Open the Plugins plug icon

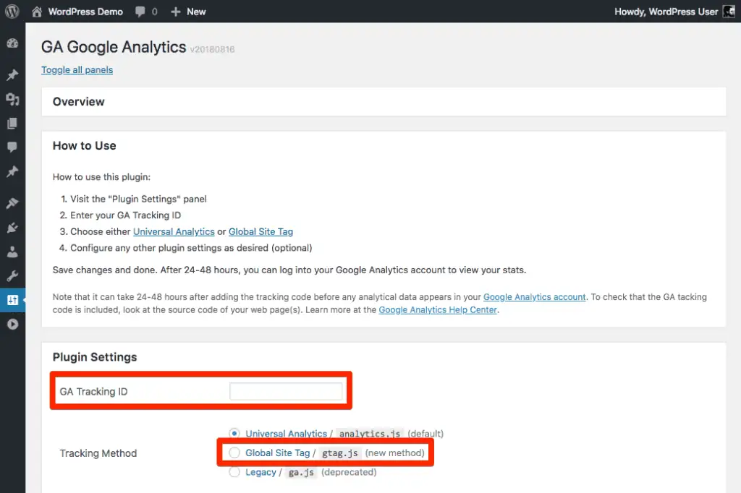click(x=12, y=227)
